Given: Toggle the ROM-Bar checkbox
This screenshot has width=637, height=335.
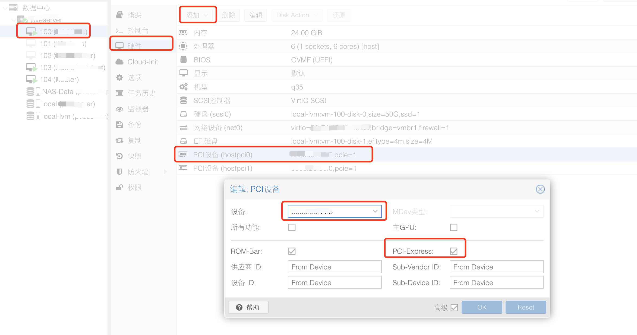Looking at the screenshot, I should 292,251.
